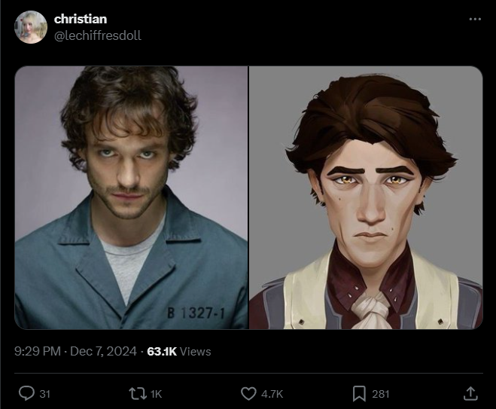
Task: Click the share upload arrow icon
Action: pos(470,393)
